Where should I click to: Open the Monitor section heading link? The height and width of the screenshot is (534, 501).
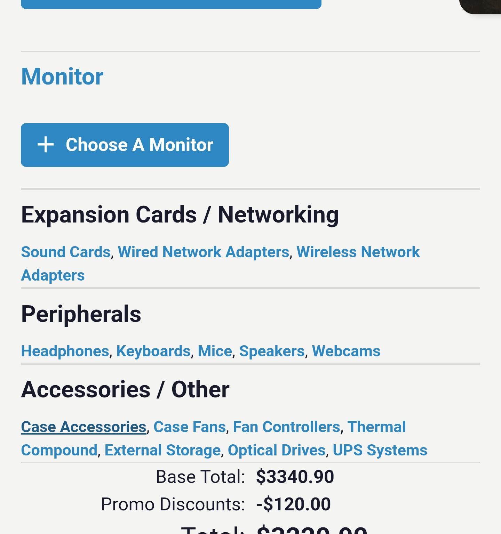coord(62,76)
